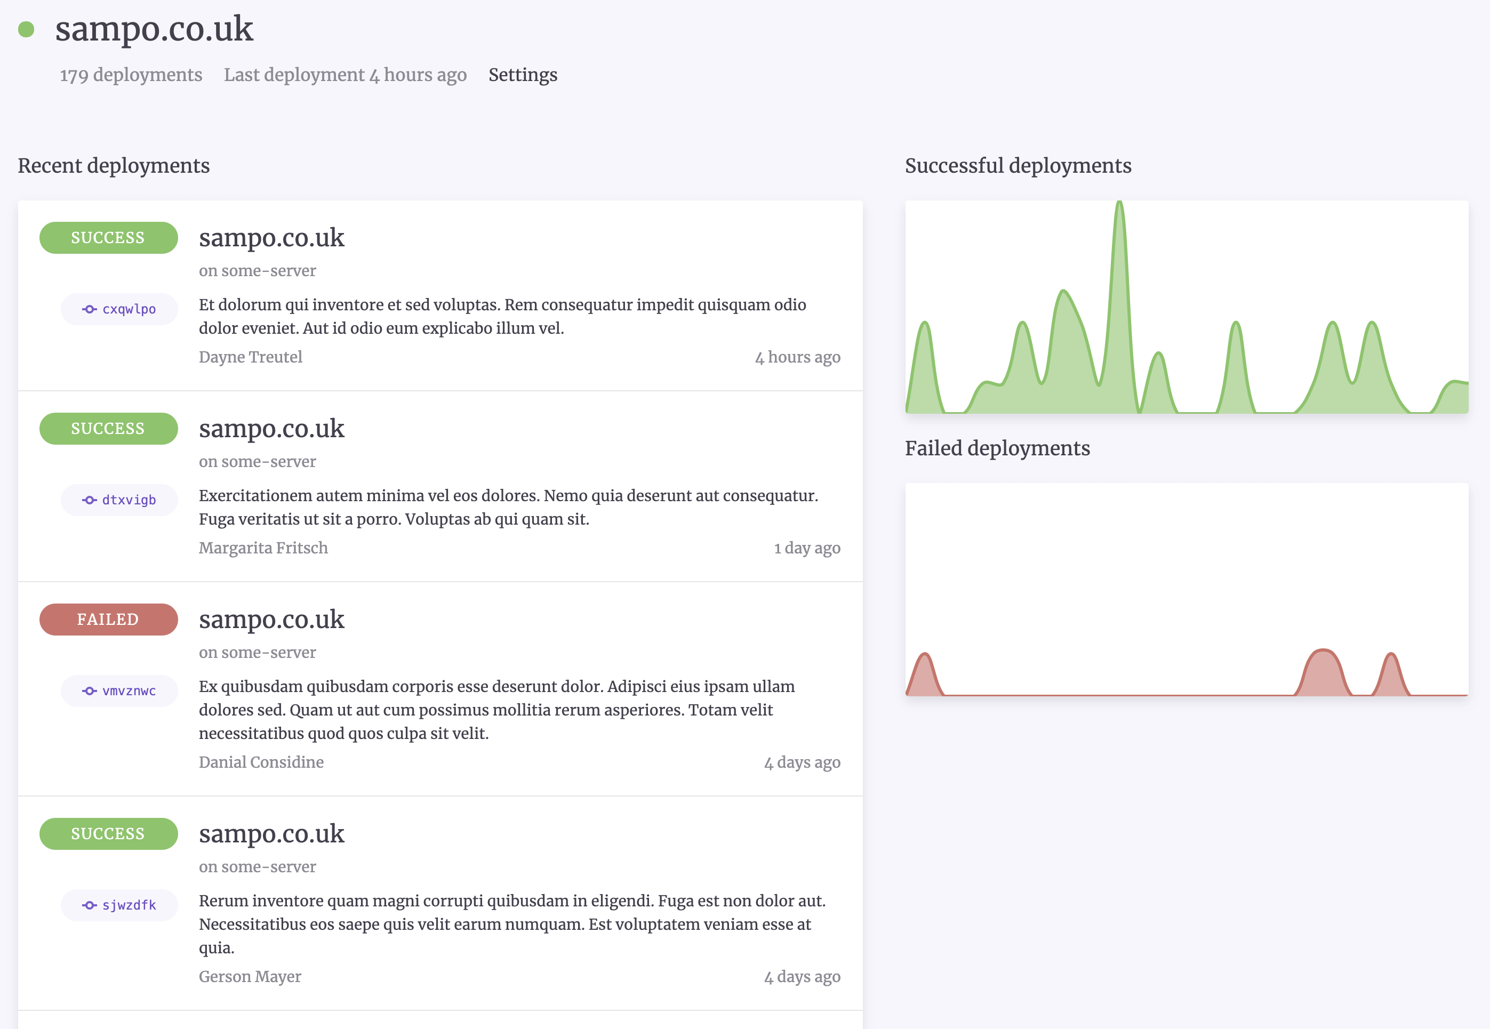The width and height of the screenshot is (1490, 1029).
Task: Click the Successful deployments green chart
Action: pyautogui.click(x=1187, y=307)
